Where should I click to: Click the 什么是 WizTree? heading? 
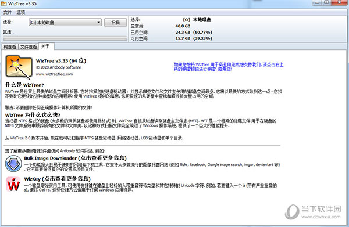tap(24, 85)
